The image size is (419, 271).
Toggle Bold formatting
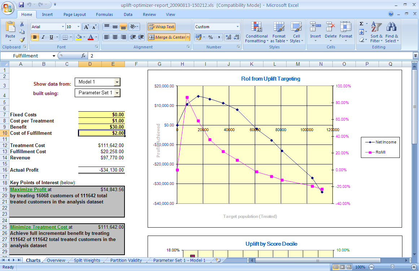tap(35, 37)
